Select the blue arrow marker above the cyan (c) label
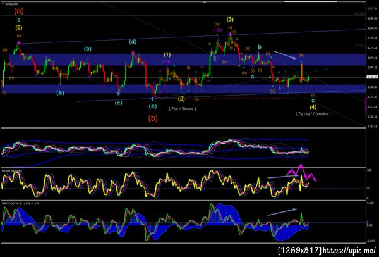379x257 pixels. pos(118,92)
